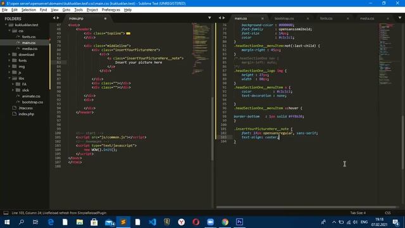Open media.css in the sidebar

click(30, 49)
